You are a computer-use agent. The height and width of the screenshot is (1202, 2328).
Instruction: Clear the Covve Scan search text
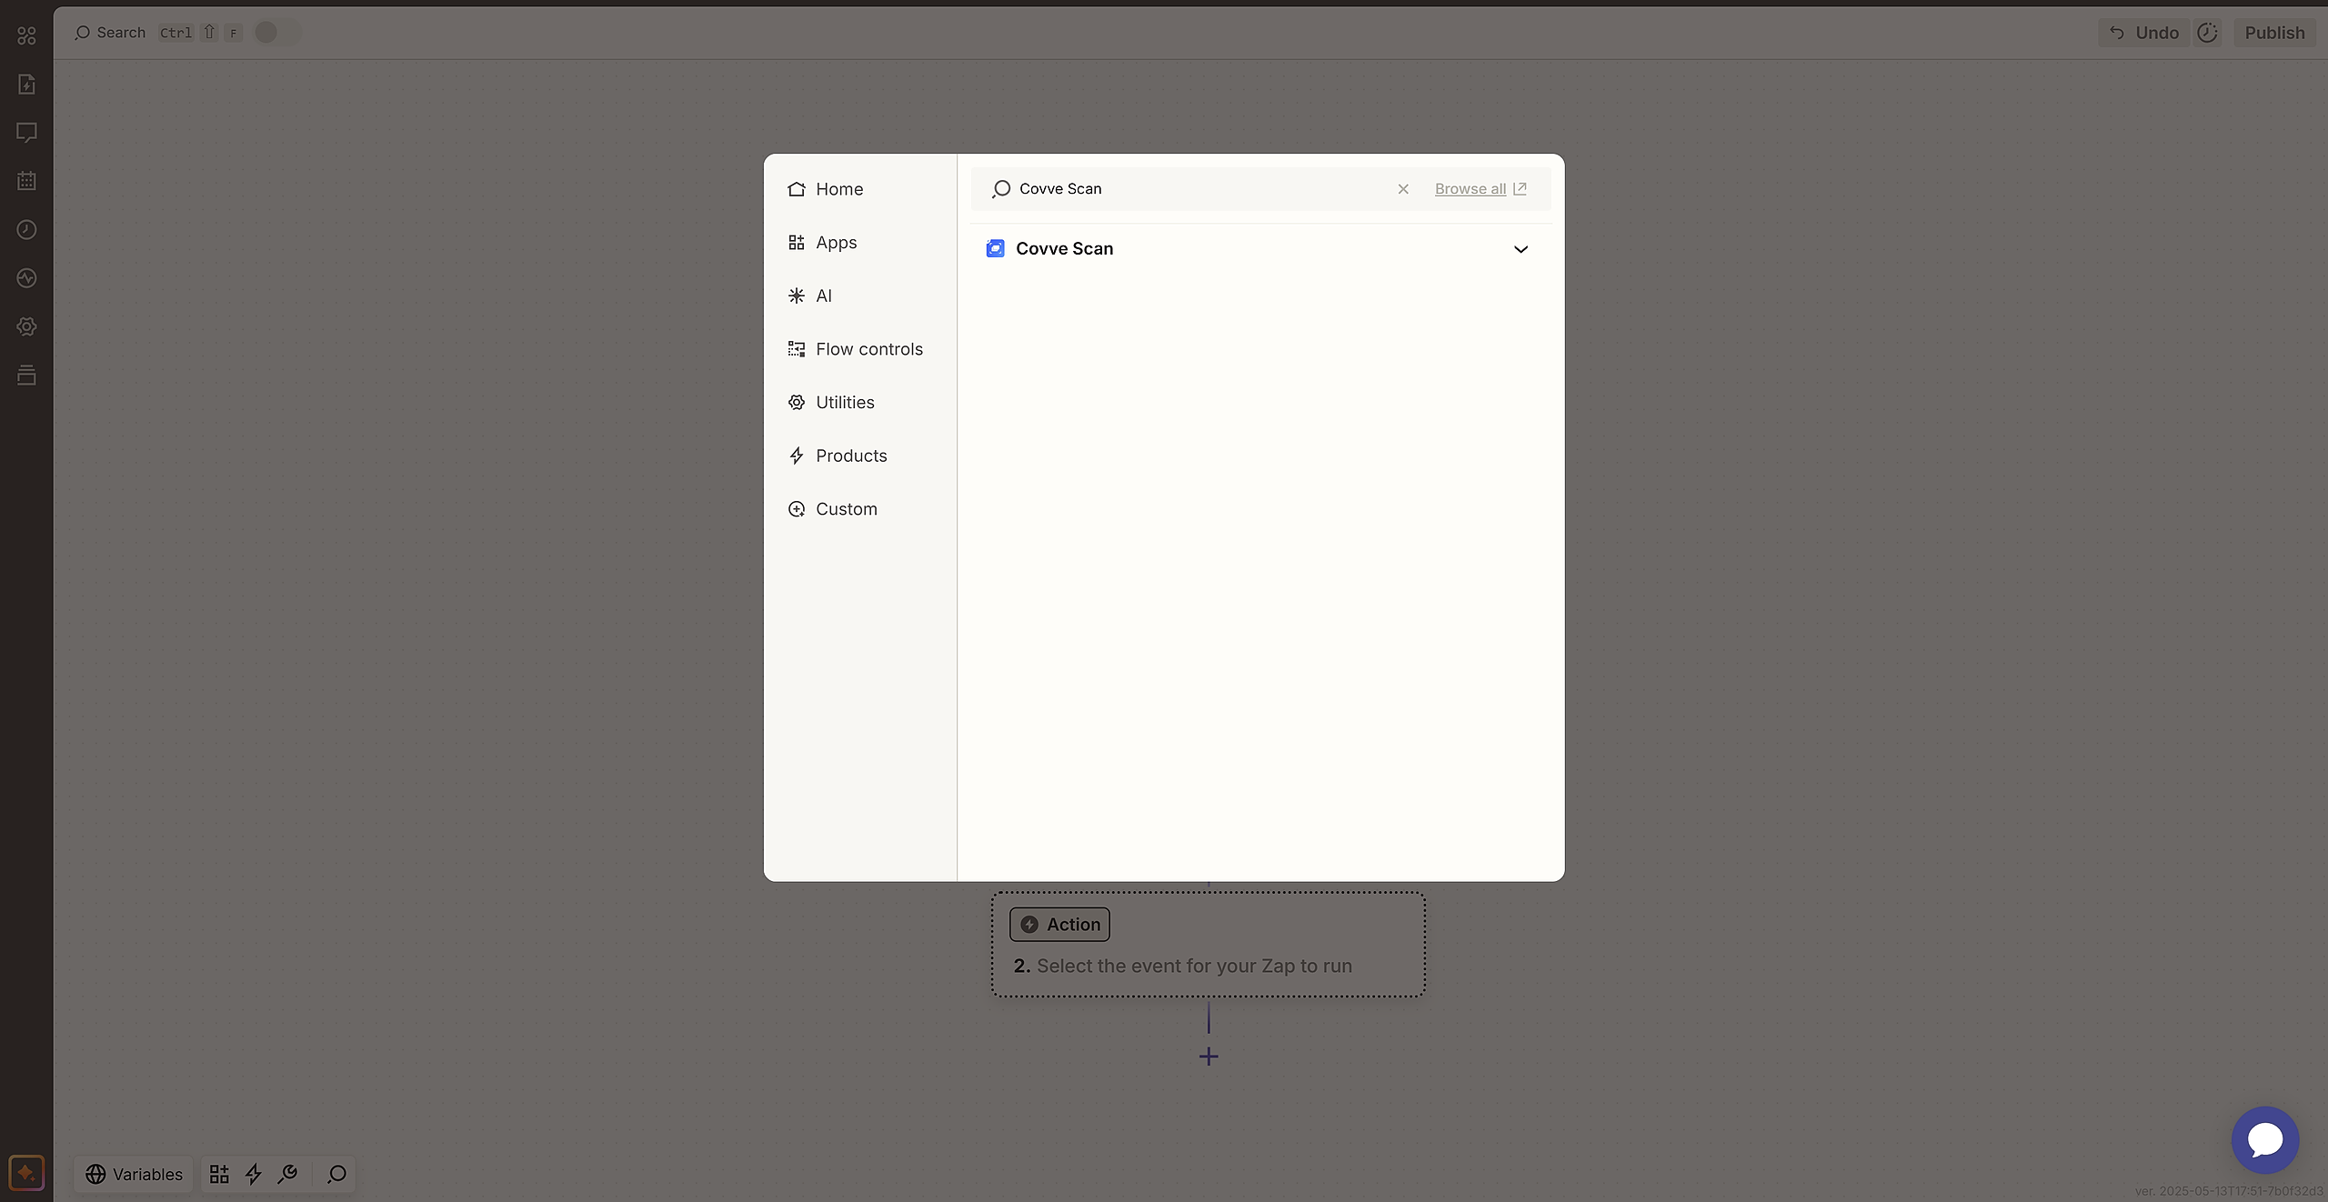click(x=1402, y=189)
